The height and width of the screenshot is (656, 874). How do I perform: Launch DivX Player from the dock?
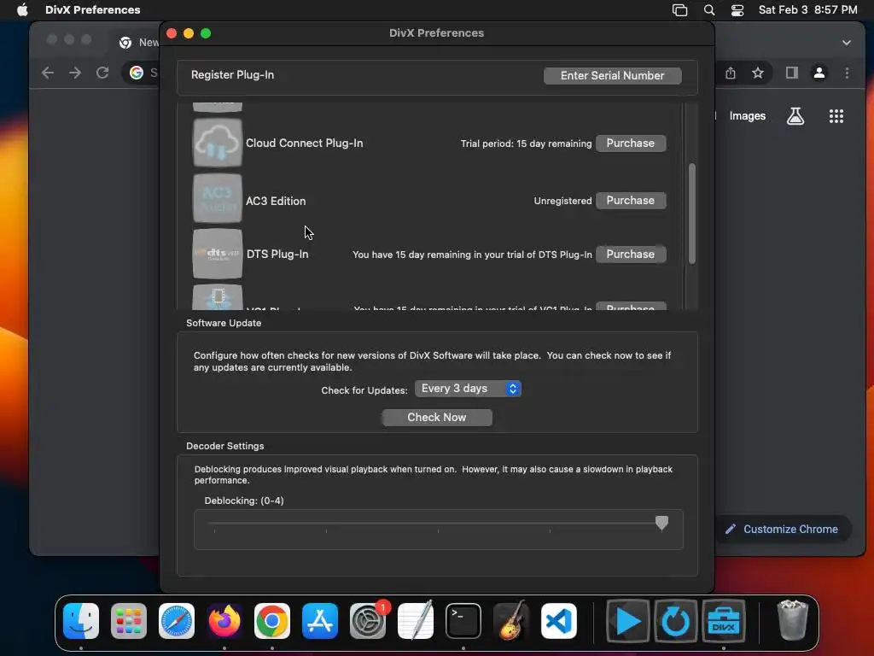coord(627,621)
